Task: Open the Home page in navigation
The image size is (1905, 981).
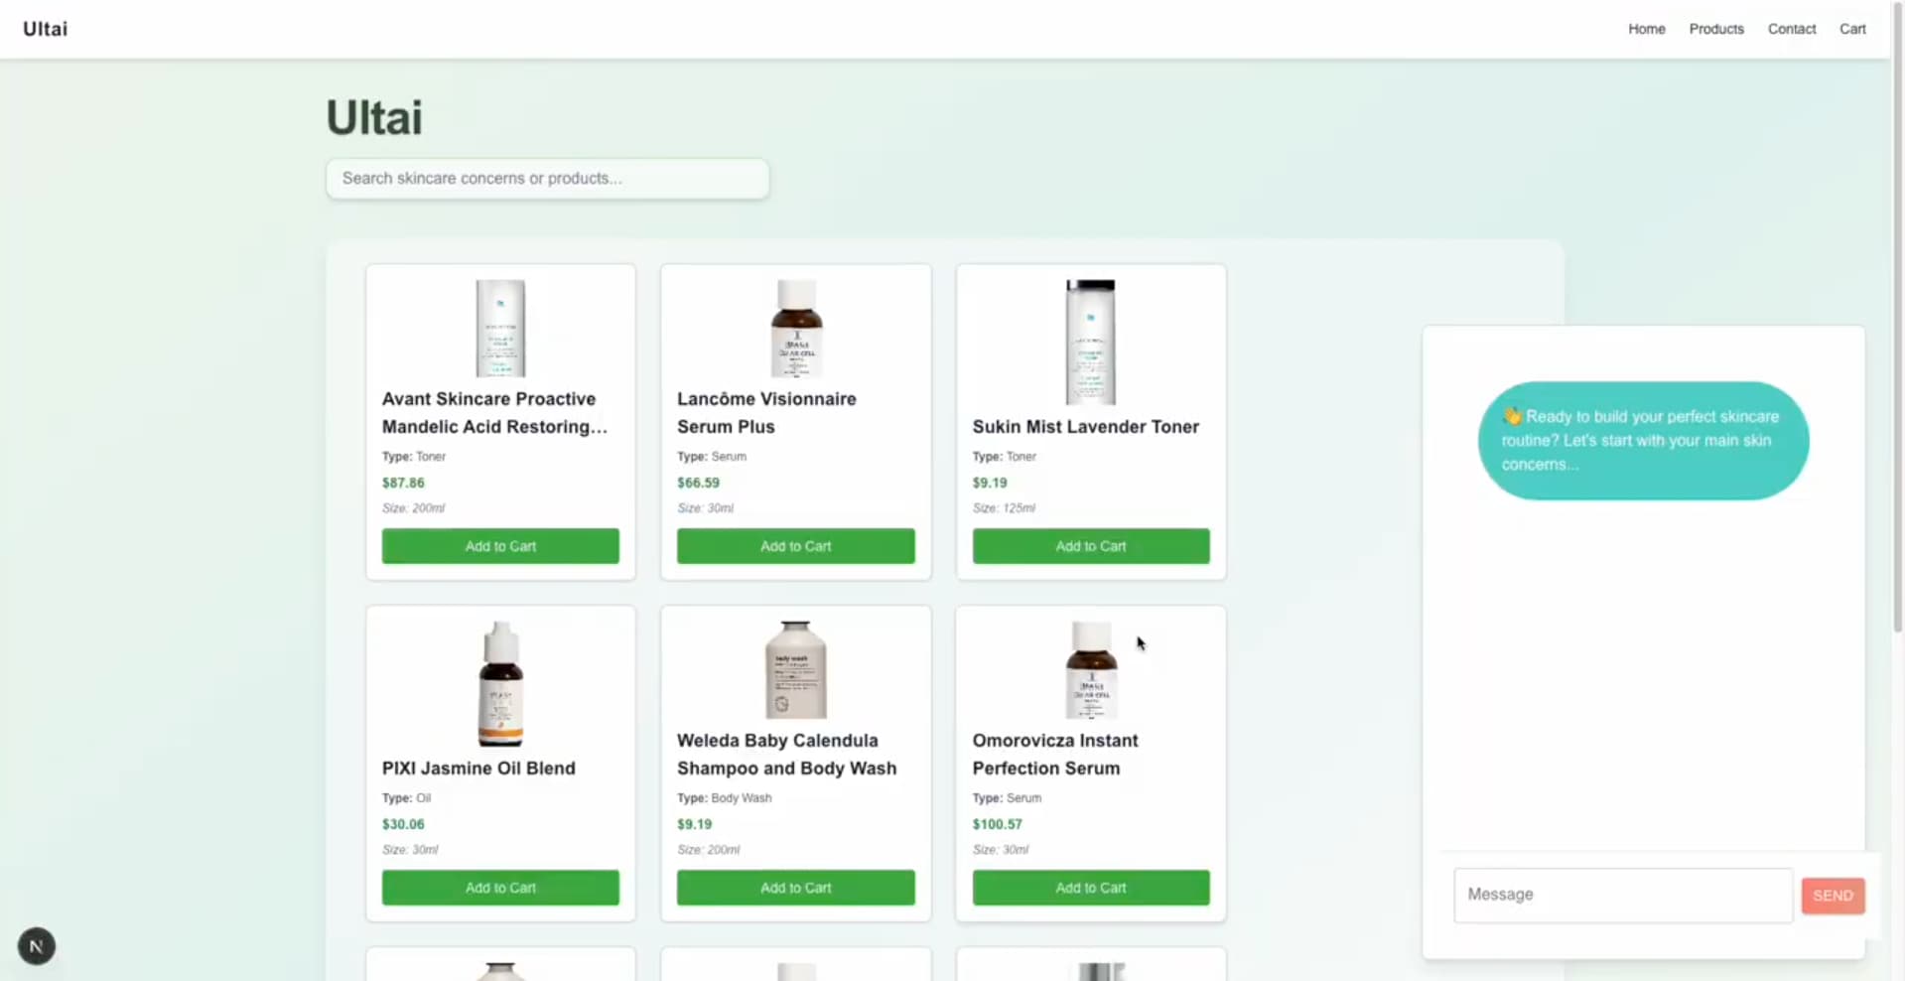Action: (x=1646, y=29)
